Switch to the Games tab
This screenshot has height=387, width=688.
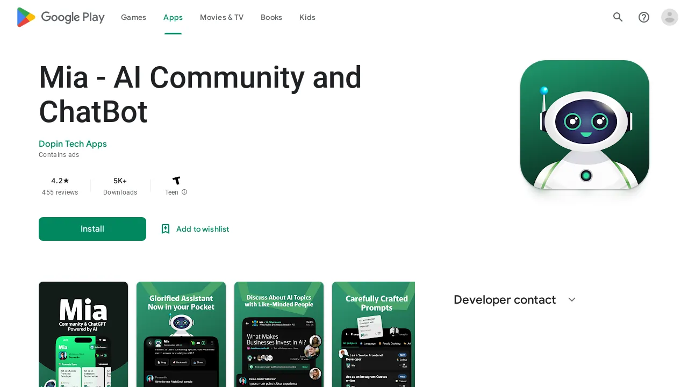(x=133, y=17)
